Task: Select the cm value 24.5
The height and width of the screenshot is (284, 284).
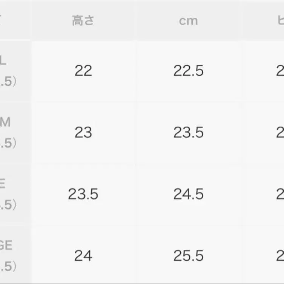Action: coord(188,194)
